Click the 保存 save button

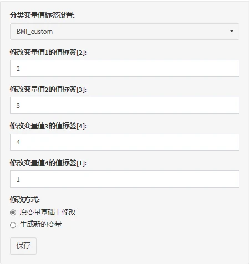coord(23,246)
